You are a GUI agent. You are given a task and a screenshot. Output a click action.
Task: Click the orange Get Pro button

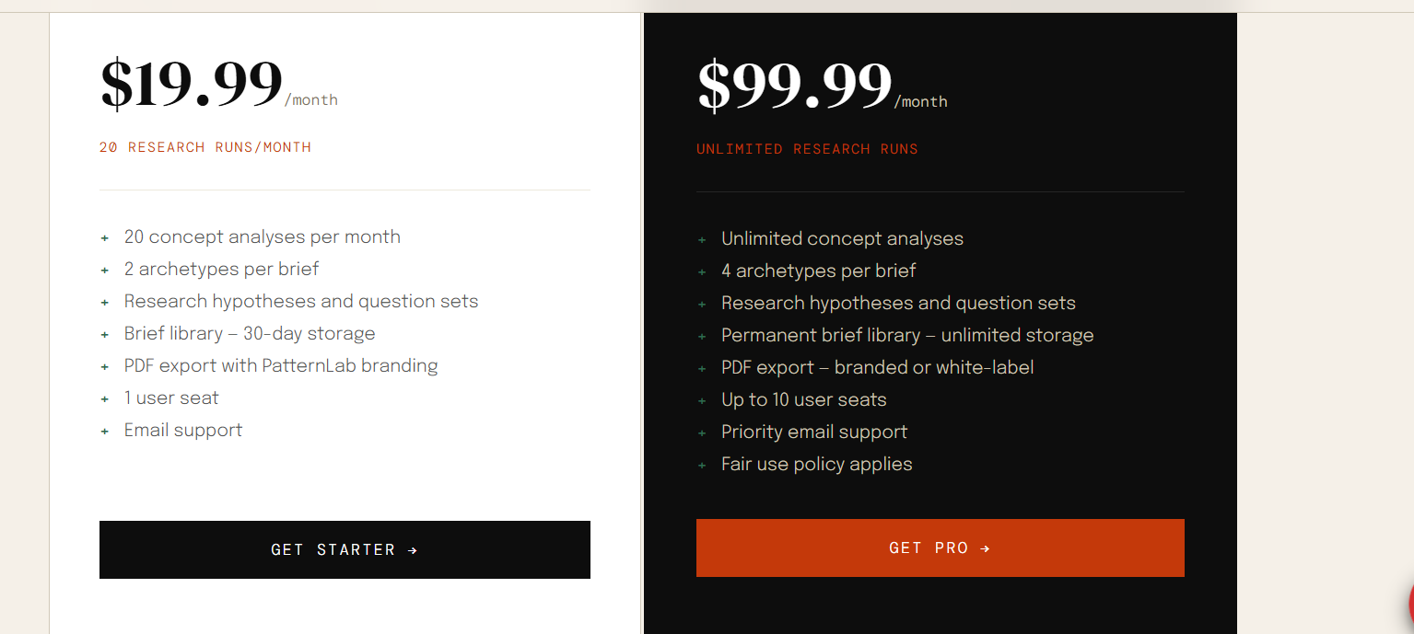coord(940,548)
